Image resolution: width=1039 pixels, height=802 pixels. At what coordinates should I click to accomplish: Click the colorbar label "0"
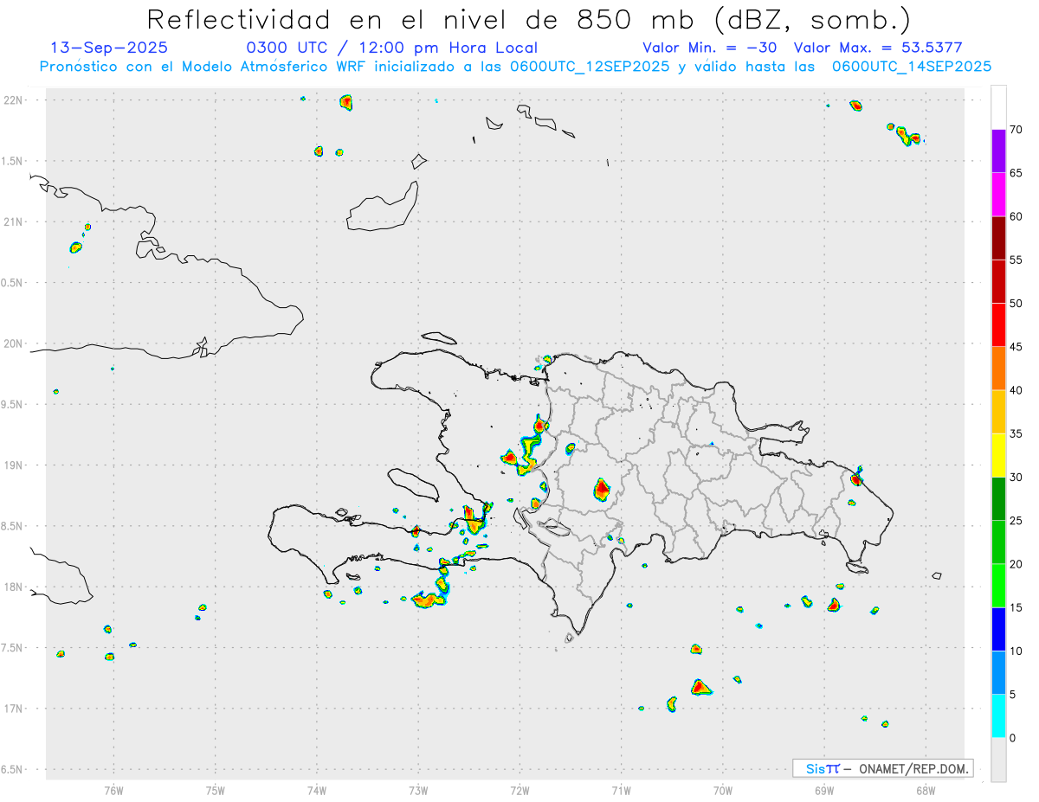pyautogui.click(x=1013, y=738)
